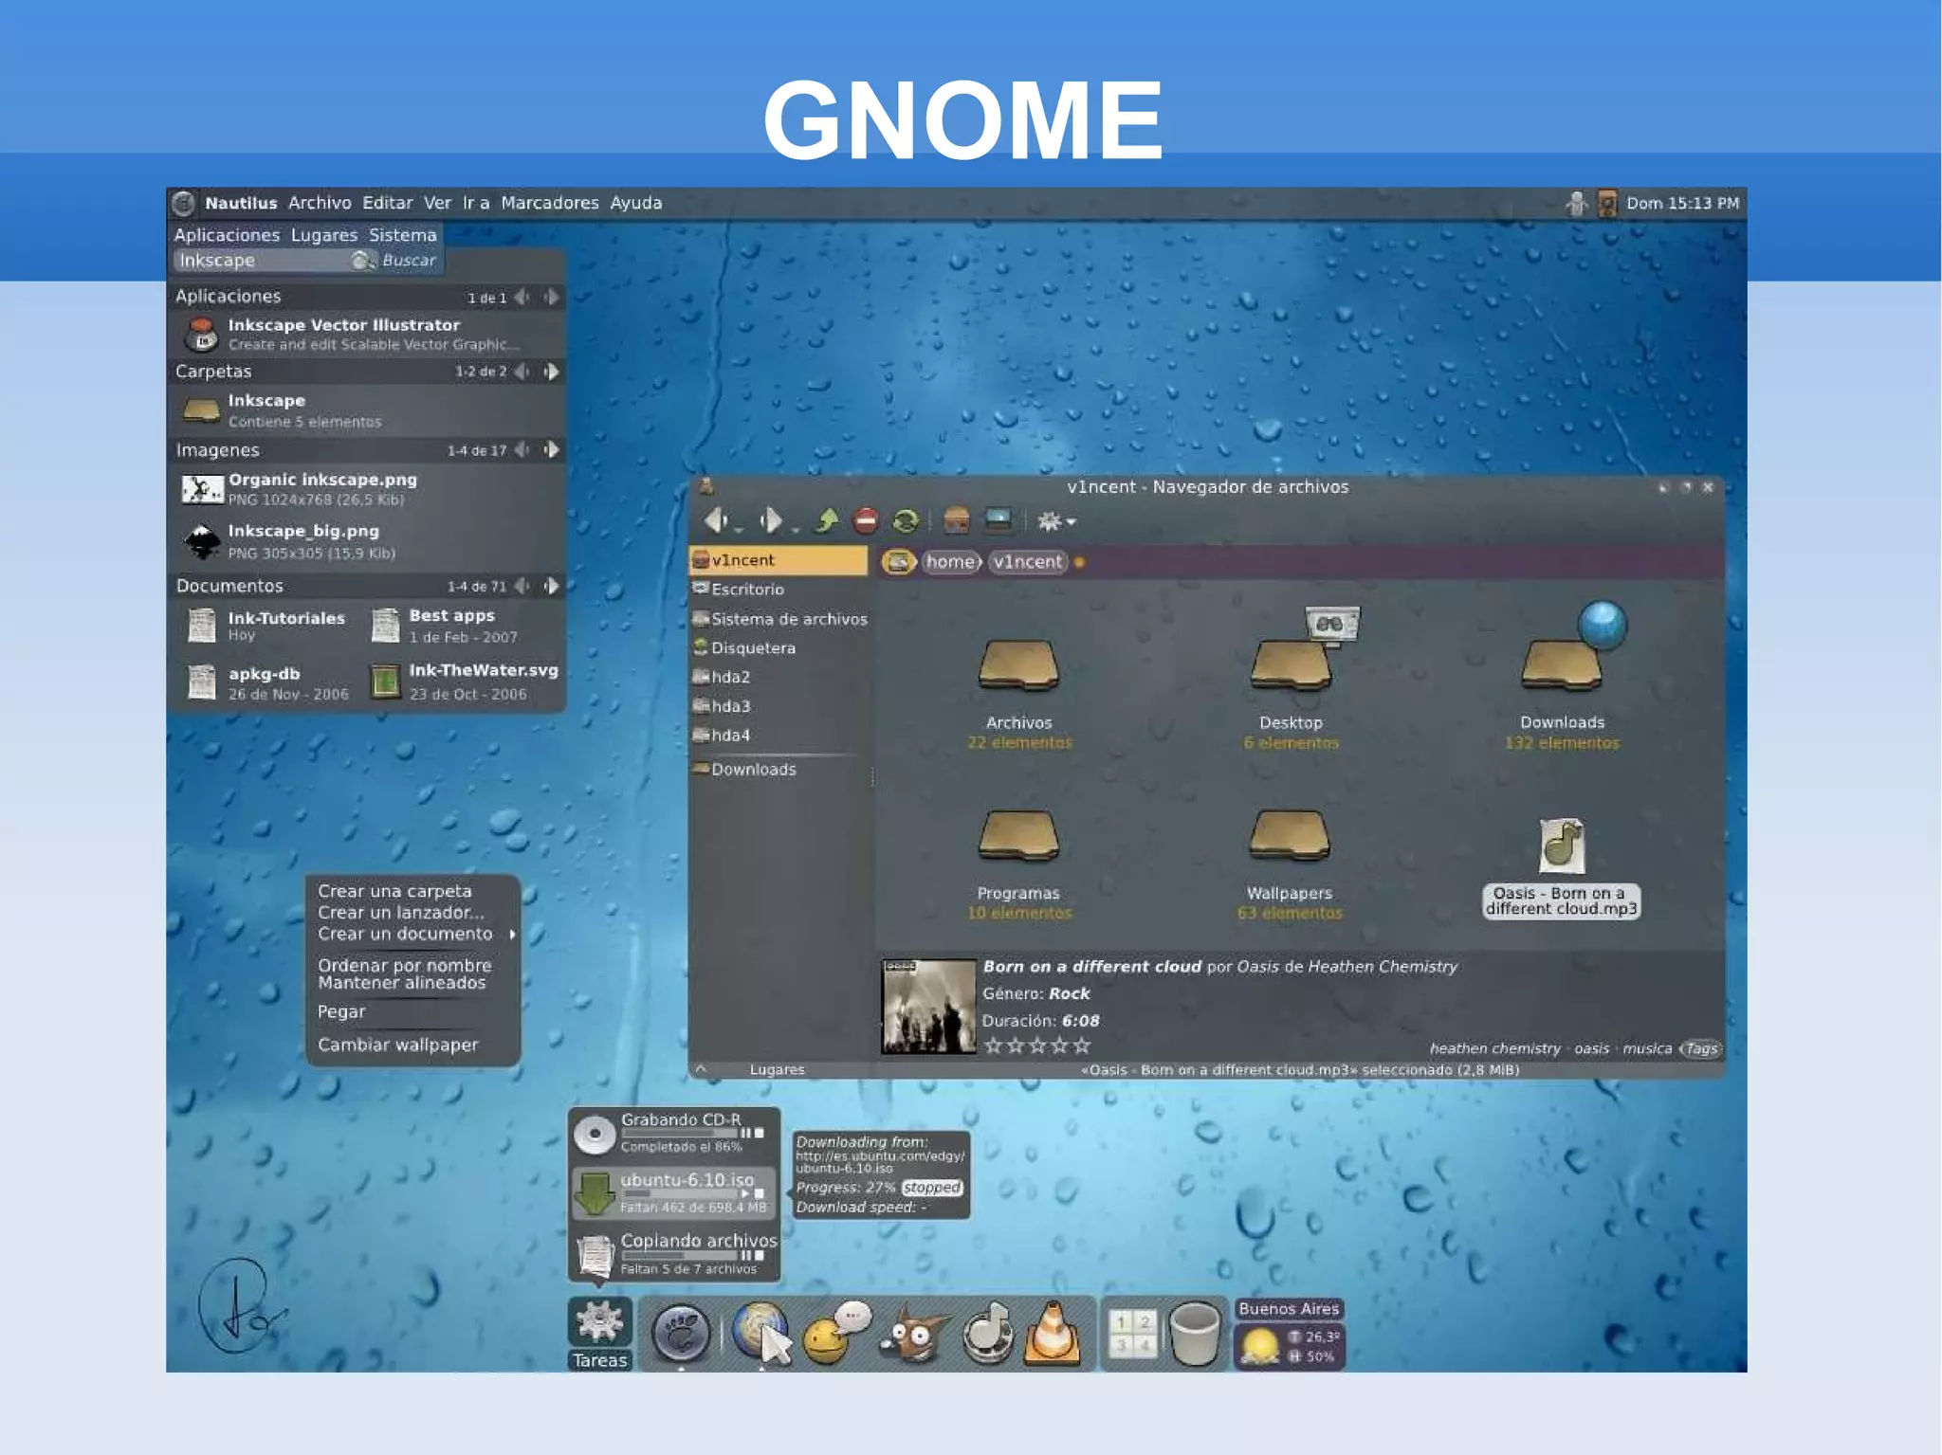Image resolution: width=1942 pixels, height=1455 pixels.
Task: Open the Lugares panel menu
Action: (324, 235)
